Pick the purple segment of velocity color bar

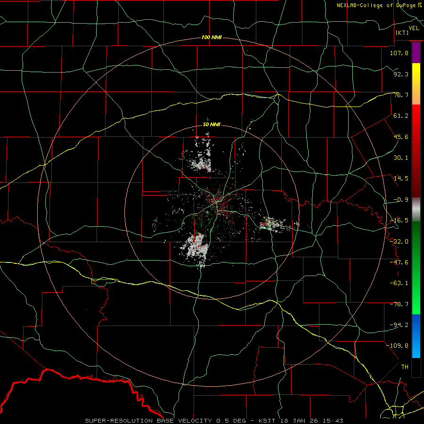tap(416, 53)
